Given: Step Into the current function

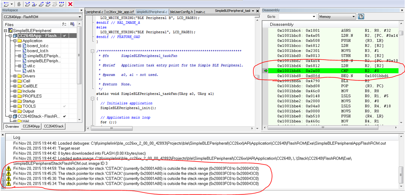Looking at the screenshot, I should pos(34,4).
